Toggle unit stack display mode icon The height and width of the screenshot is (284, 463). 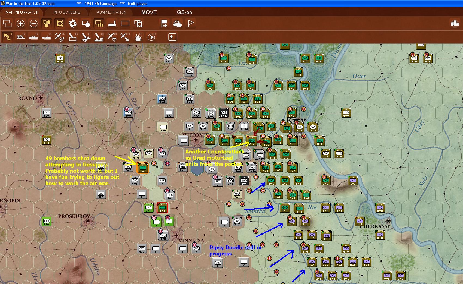pyautogui.click(x=7, y=24)
